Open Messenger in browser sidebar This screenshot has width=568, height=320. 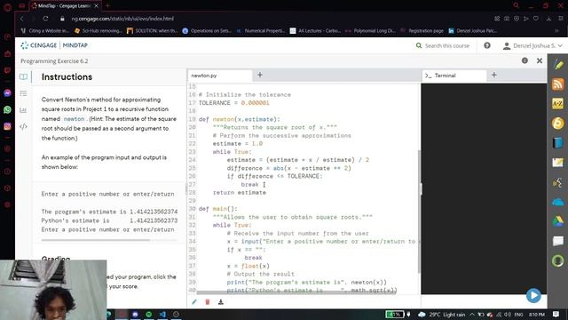[x=7, y=92]
